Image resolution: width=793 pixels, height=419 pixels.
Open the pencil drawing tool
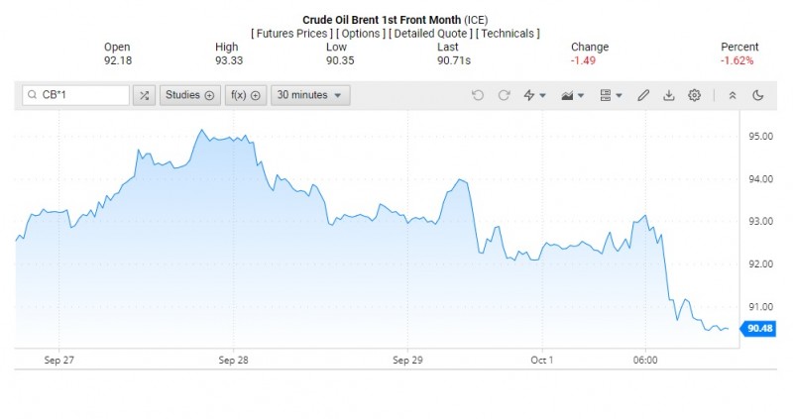(643, 95)
